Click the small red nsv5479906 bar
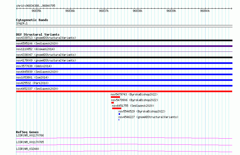The height and width of the screenshot is (155, 240). [x=113, y=103]
